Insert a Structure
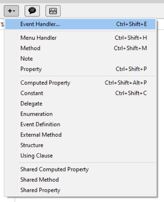 [x=80, y=145]
